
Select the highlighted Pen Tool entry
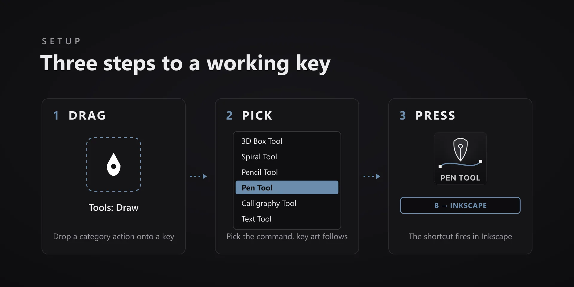click(287, 187)
